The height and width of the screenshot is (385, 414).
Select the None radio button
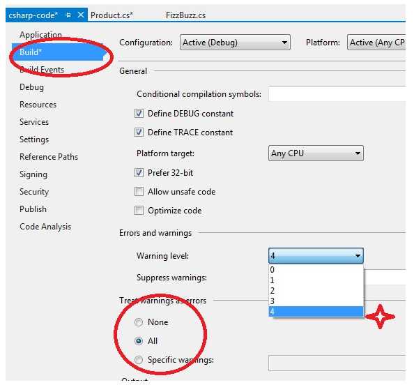[139, 322]
